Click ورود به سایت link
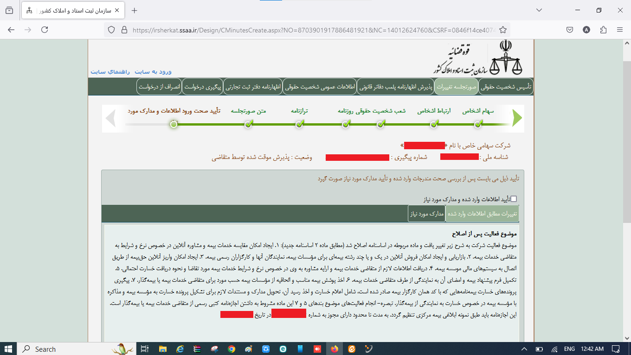This screenshot has width=631, height=355. (153, 72)
